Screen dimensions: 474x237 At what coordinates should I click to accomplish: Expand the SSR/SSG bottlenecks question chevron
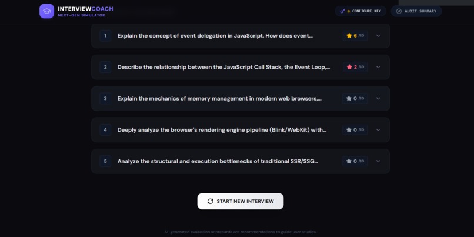coord(378,161)
